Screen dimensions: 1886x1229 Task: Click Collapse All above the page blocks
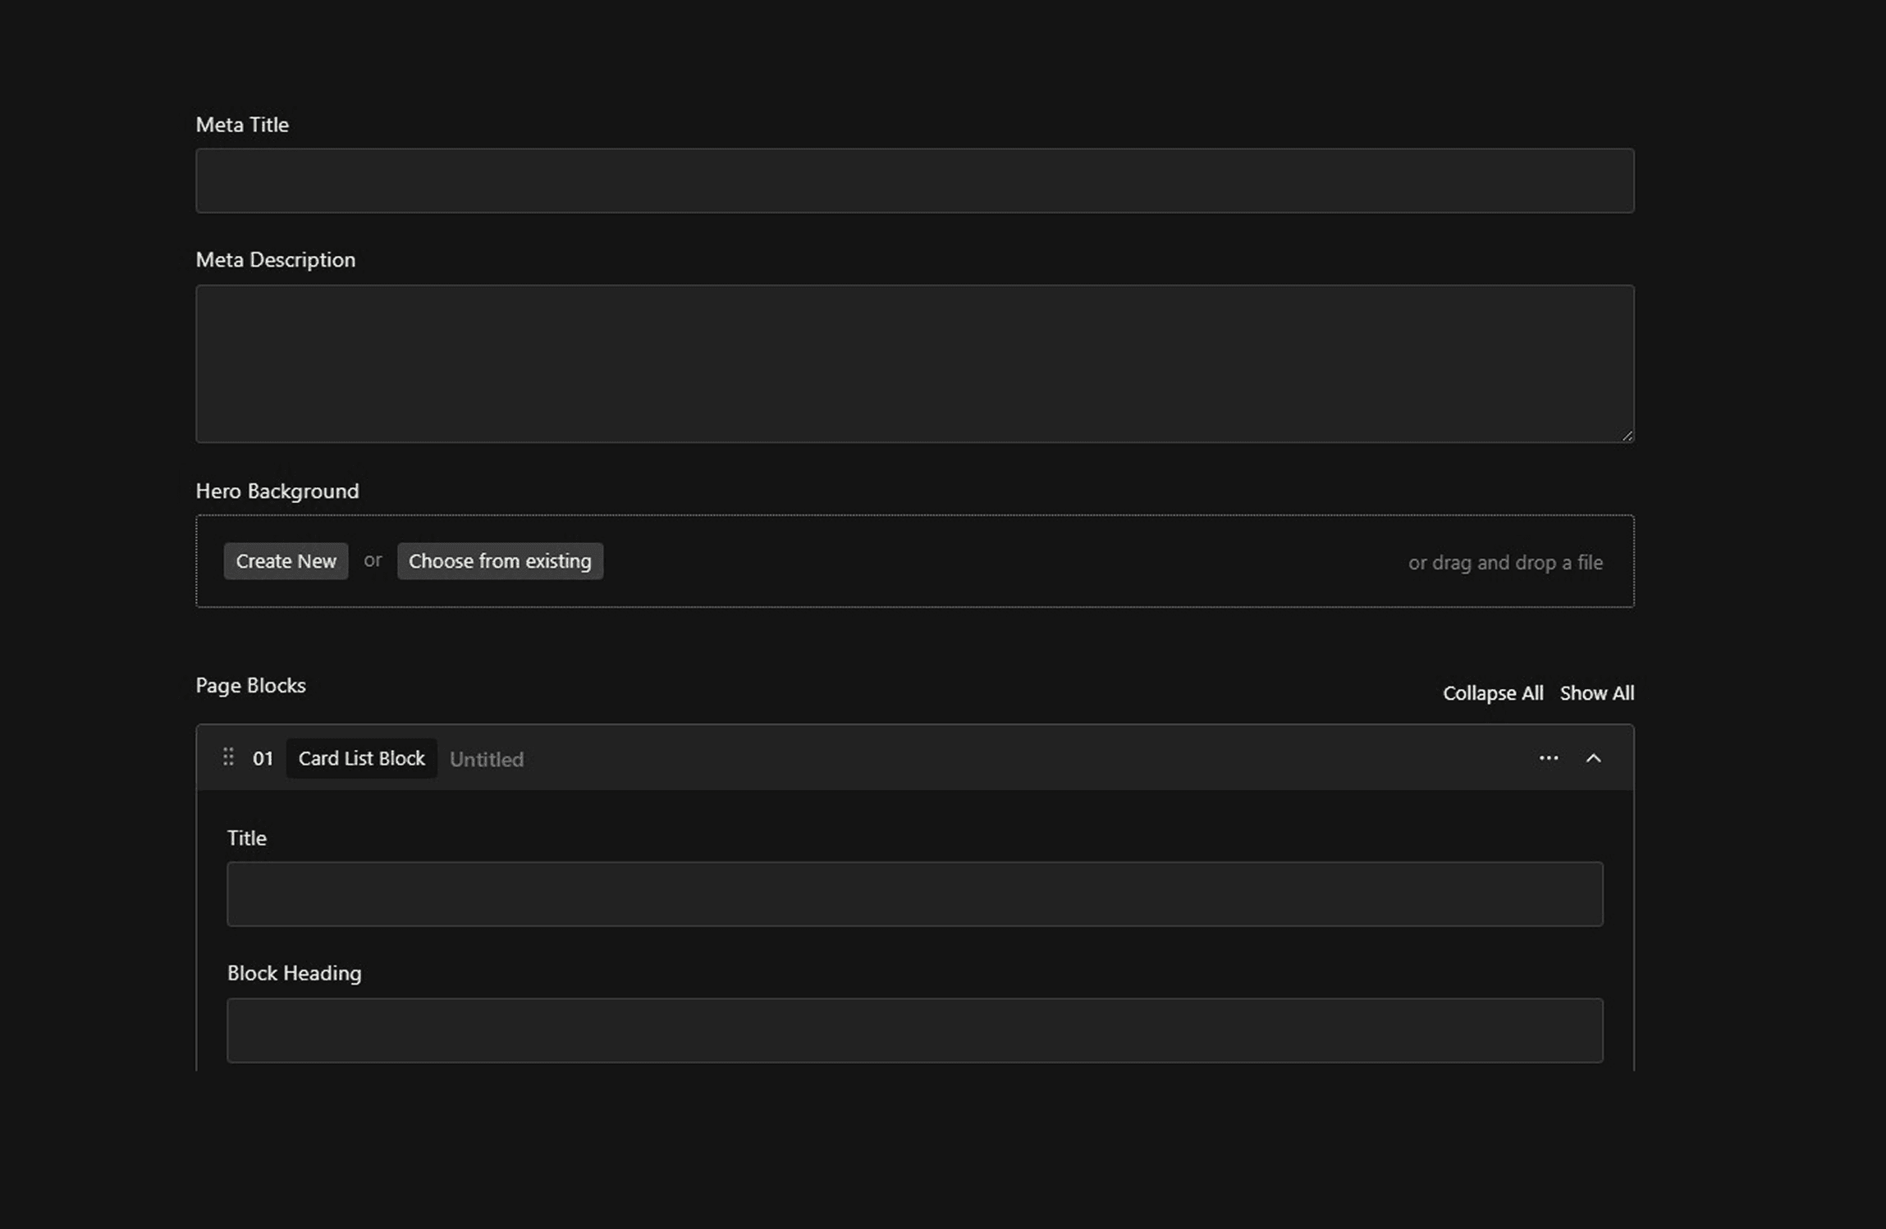pos(1493,692)
